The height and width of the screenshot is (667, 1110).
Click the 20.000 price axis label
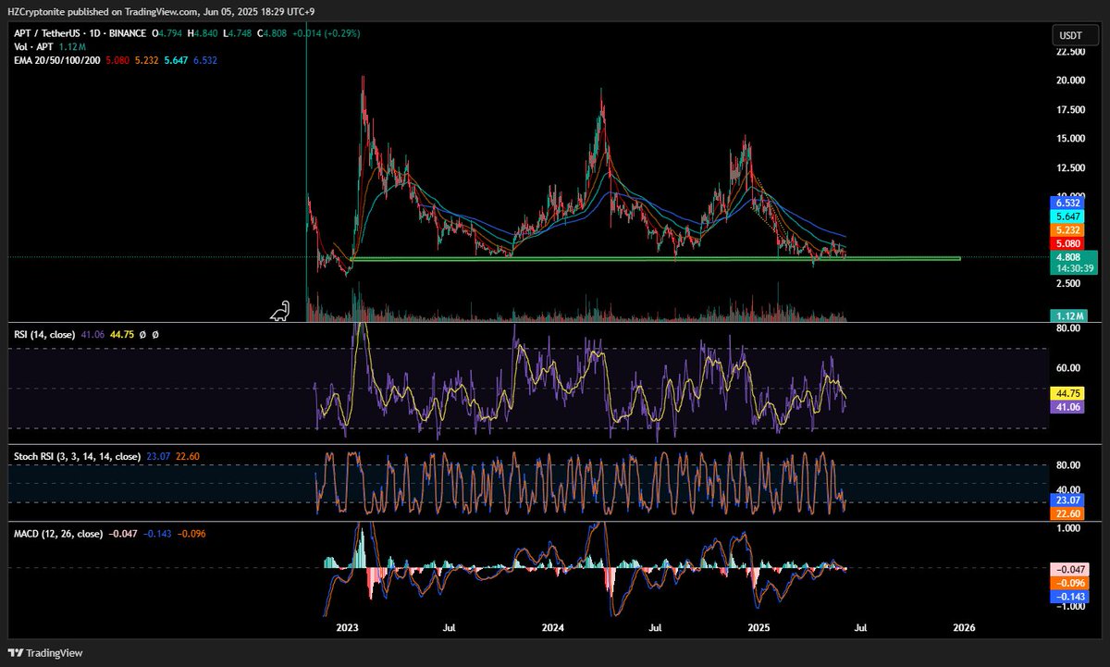pos(1070,80)
